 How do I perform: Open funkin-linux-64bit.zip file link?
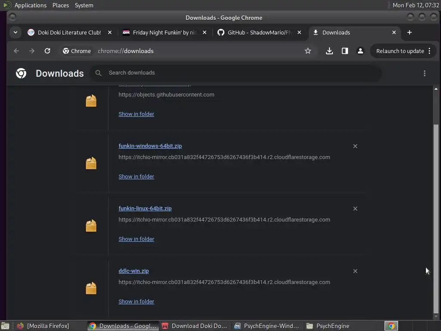click(x=145, y=208)
